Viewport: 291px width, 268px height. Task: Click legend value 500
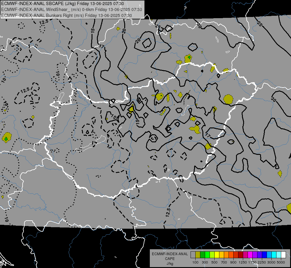pyautogui.click(x=214, y=262)
